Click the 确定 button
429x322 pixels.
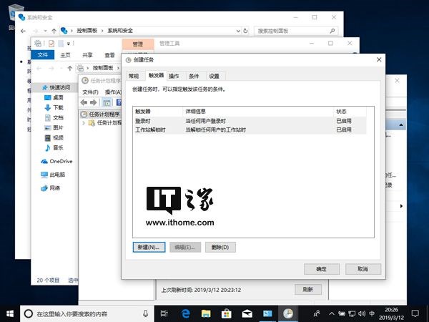[x=322, y=269]
